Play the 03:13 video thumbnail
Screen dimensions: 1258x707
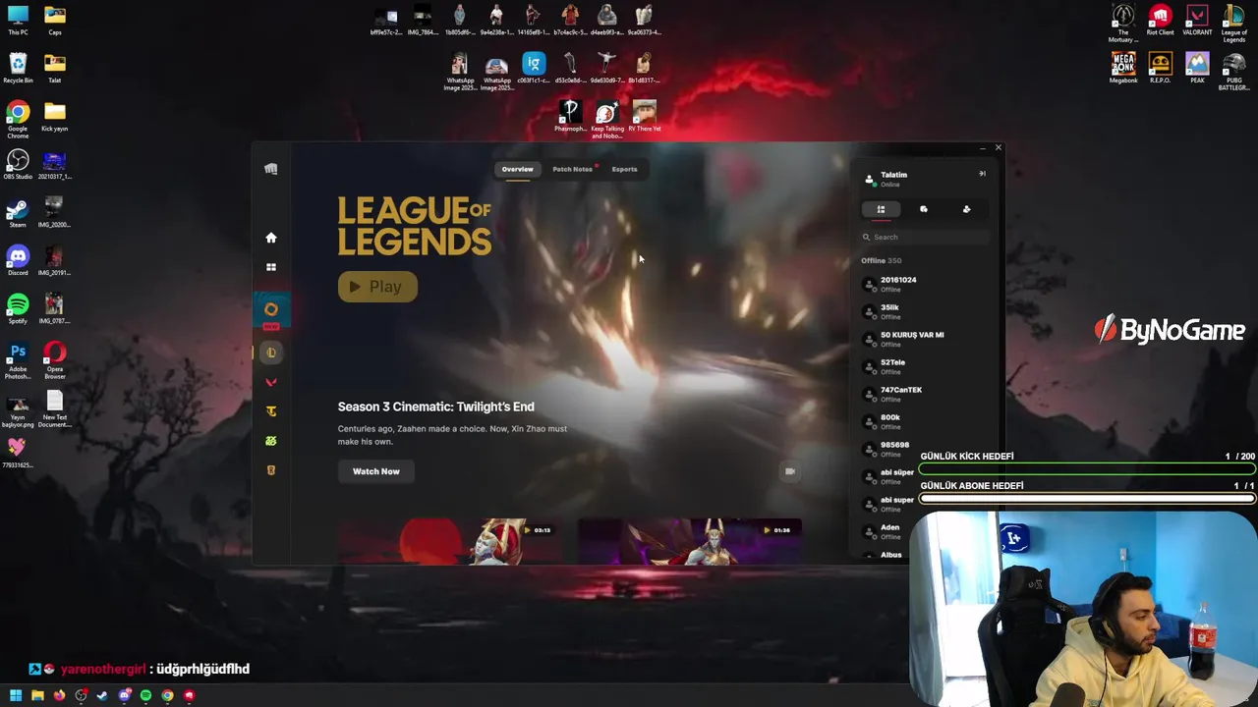pyautogui.click(x=450, y=541)
